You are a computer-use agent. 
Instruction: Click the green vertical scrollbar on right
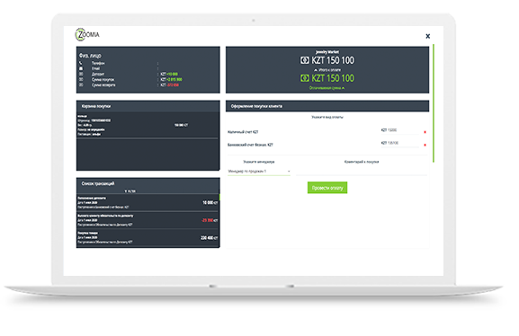click(434, 103)
